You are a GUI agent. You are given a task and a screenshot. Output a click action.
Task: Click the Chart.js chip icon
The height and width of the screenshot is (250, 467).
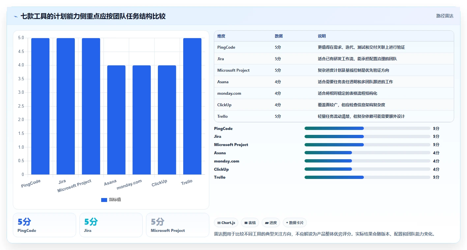pos(219,223)
